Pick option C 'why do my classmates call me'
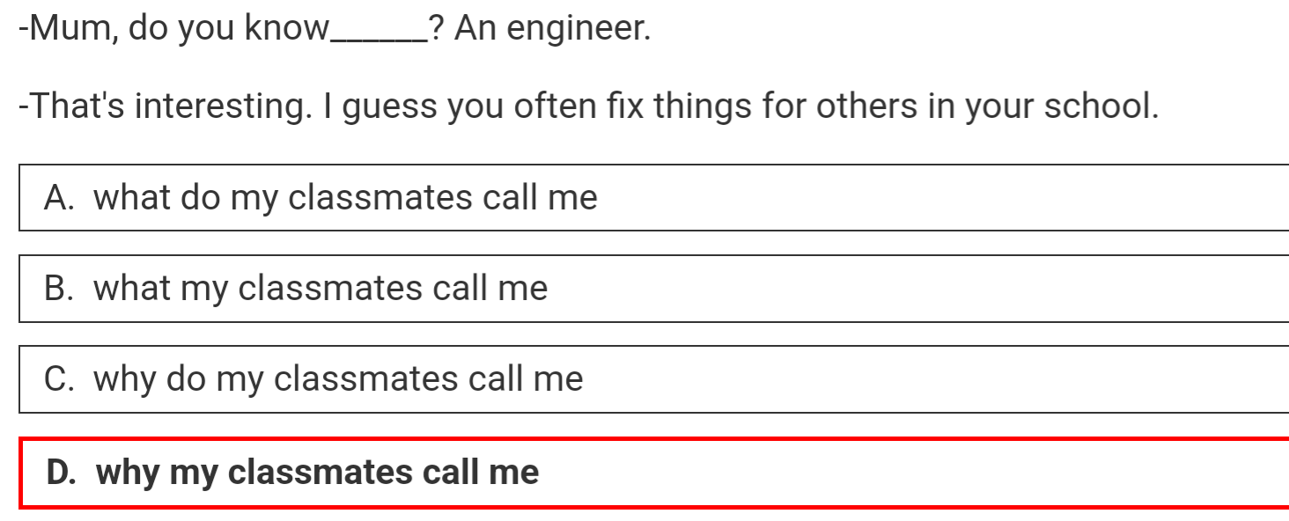This screenshot has width=1289, height=521. point(653,379)
